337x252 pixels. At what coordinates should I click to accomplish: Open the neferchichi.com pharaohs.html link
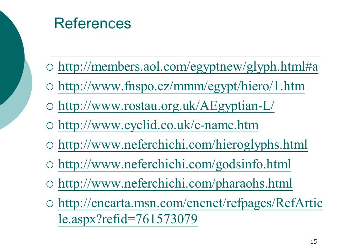coord(175,184)
